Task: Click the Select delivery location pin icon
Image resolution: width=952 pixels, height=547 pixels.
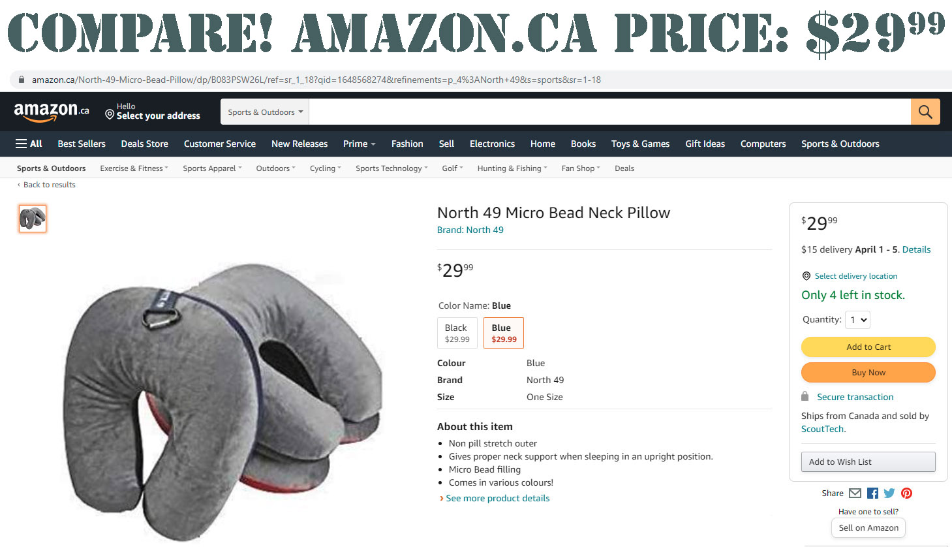Action: [x=806, y=276]
